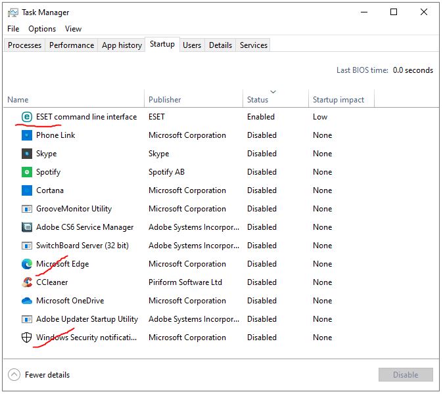Image resolution: width=443 pixels, height=394 pixels.
Task: Click the Enabled status of ESET
Action: point(261,117)
